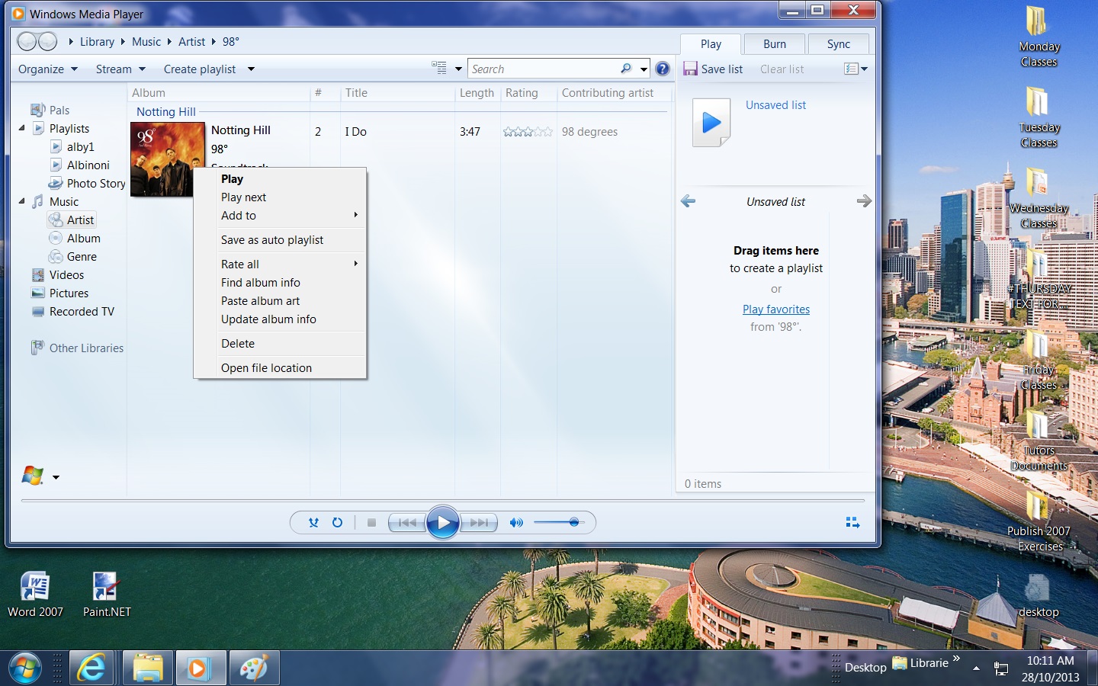Open the list options dropdown icon
Image resolution: width=1098 pixels, height=686 pixels.
(x=856, y=69)
